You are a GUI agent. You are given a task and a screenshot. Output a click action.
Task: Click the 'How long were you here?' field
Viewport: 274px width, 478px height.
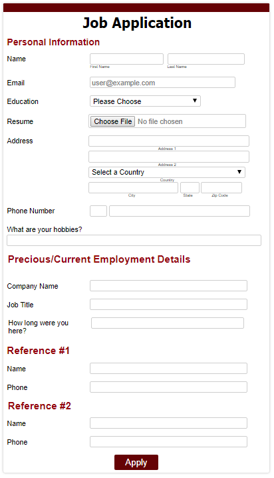tap(168, 323)
